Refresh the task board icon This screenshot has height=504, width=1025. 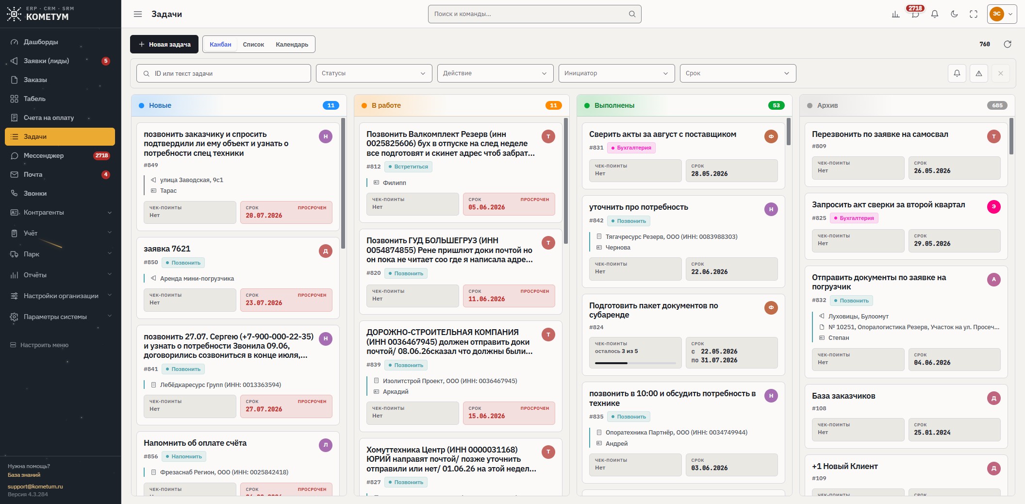tap(1008, 44)
